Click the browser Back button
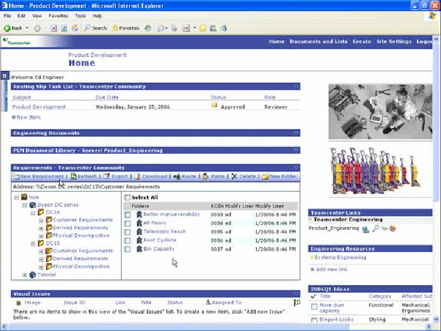Viewport: 441px width, 331px height. tap(13, 28)
